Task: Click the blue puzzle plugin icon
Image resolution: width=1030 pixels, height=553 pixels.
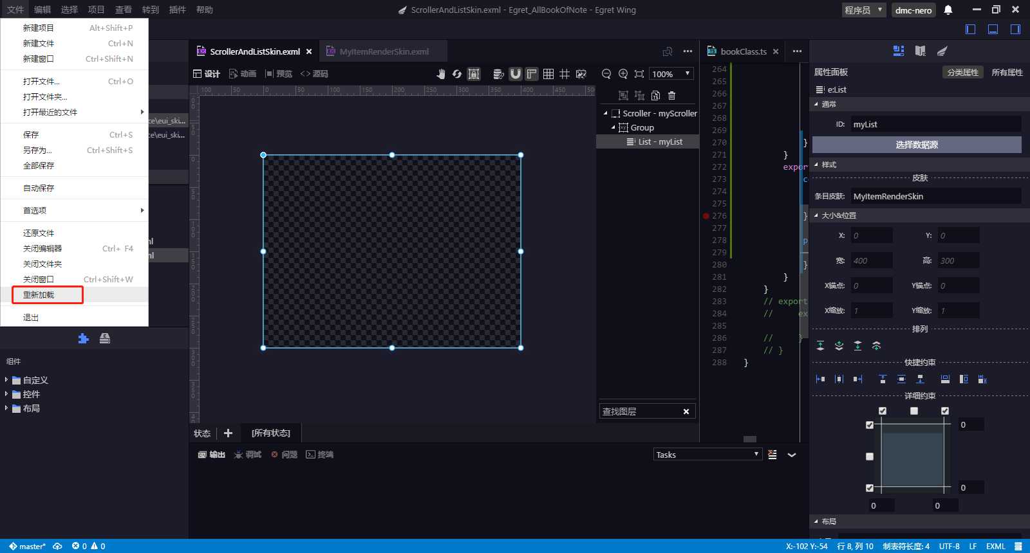Action: 83,338
